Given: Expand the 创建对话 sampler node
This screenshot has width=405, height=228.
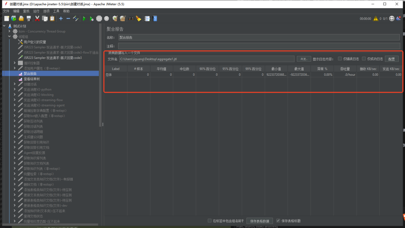Looking at the screenshot, I should click(15, 84).
